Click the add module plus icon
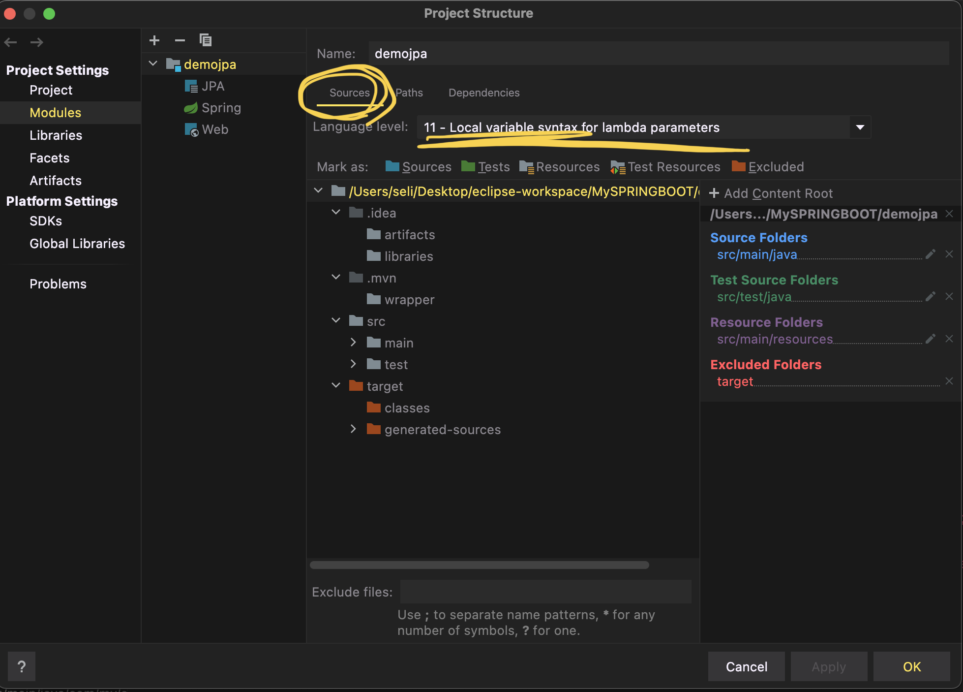Viewport: 963px width, 692px height. coord(154,40)
